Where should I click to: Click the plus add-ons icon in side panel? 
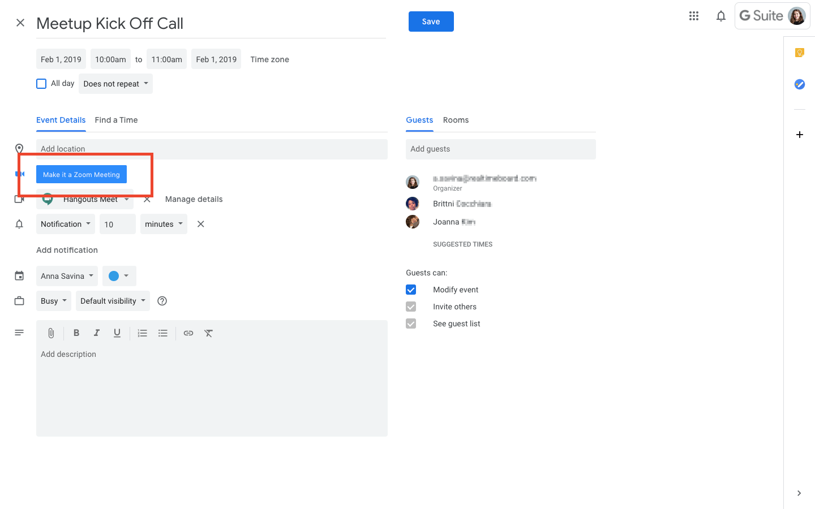click(x=800, y=135)
